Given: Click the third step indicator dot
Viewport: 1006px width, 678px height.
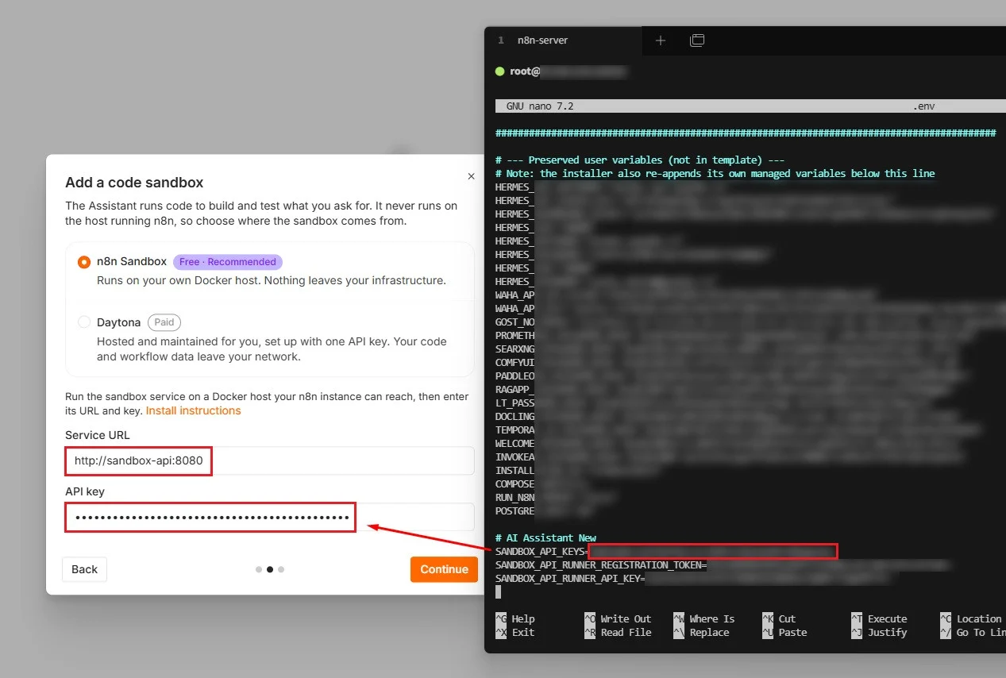Looking at the screenshot, I should [x=281, y=569].
